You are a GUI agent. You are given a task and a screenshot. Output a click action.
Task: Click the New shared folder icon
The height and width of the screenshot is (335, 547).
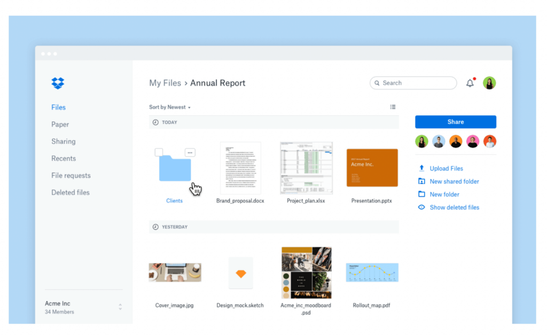pyautogui.click(x=421, y=182)
